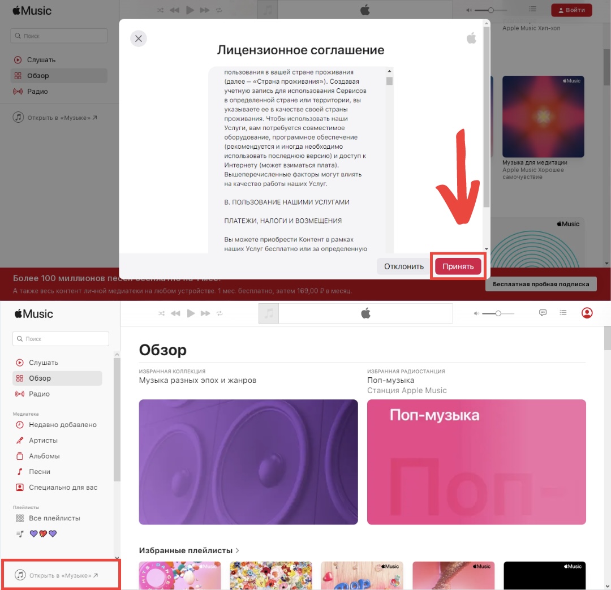
Task: Click the lower window's speaker volume icon
Action: [x=476, y=313]
